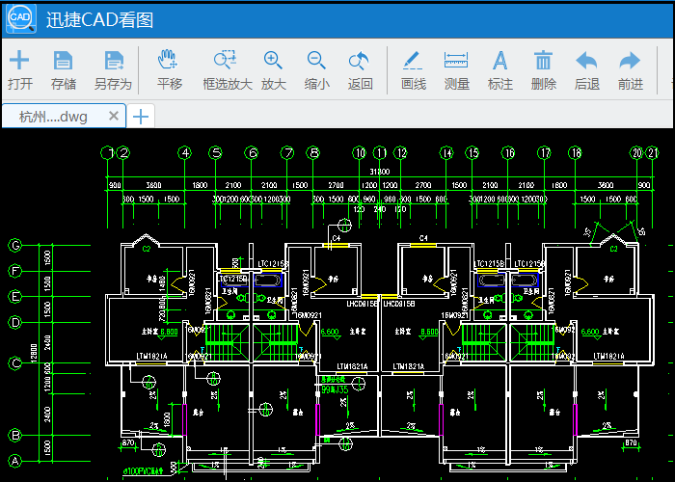This screenshot has height=482, width=675.
Task: Redo with the 前进 arrow
Action: point(630,69)
